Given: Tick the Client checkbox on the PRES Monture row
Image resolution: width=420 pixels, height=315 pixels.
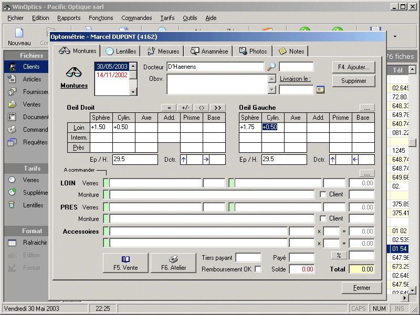Looking at the screenshot, I should tap(323, 218).
